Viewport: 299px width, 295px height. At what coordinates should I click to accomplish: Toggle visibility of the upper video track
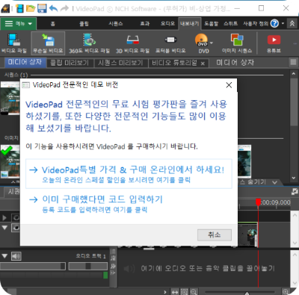pyautogui.click(x=16, y=218)
